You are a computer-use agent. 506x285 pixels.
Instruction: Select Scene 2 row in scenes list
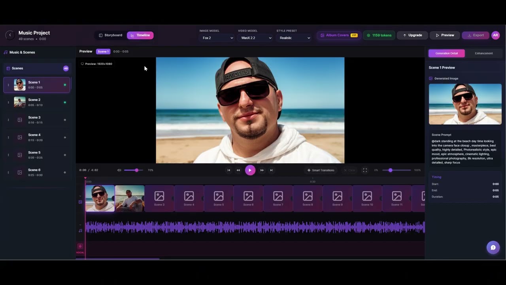tap(37, 102)
